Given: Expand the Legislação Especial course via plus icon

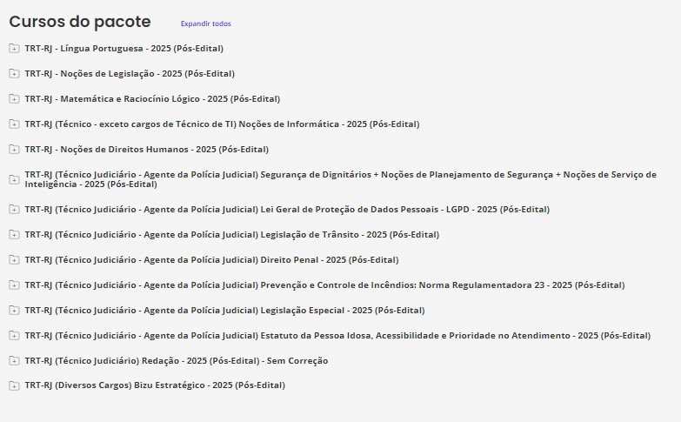Looking at the screenshot, I should pyautogui.click(x=14, y=311).
